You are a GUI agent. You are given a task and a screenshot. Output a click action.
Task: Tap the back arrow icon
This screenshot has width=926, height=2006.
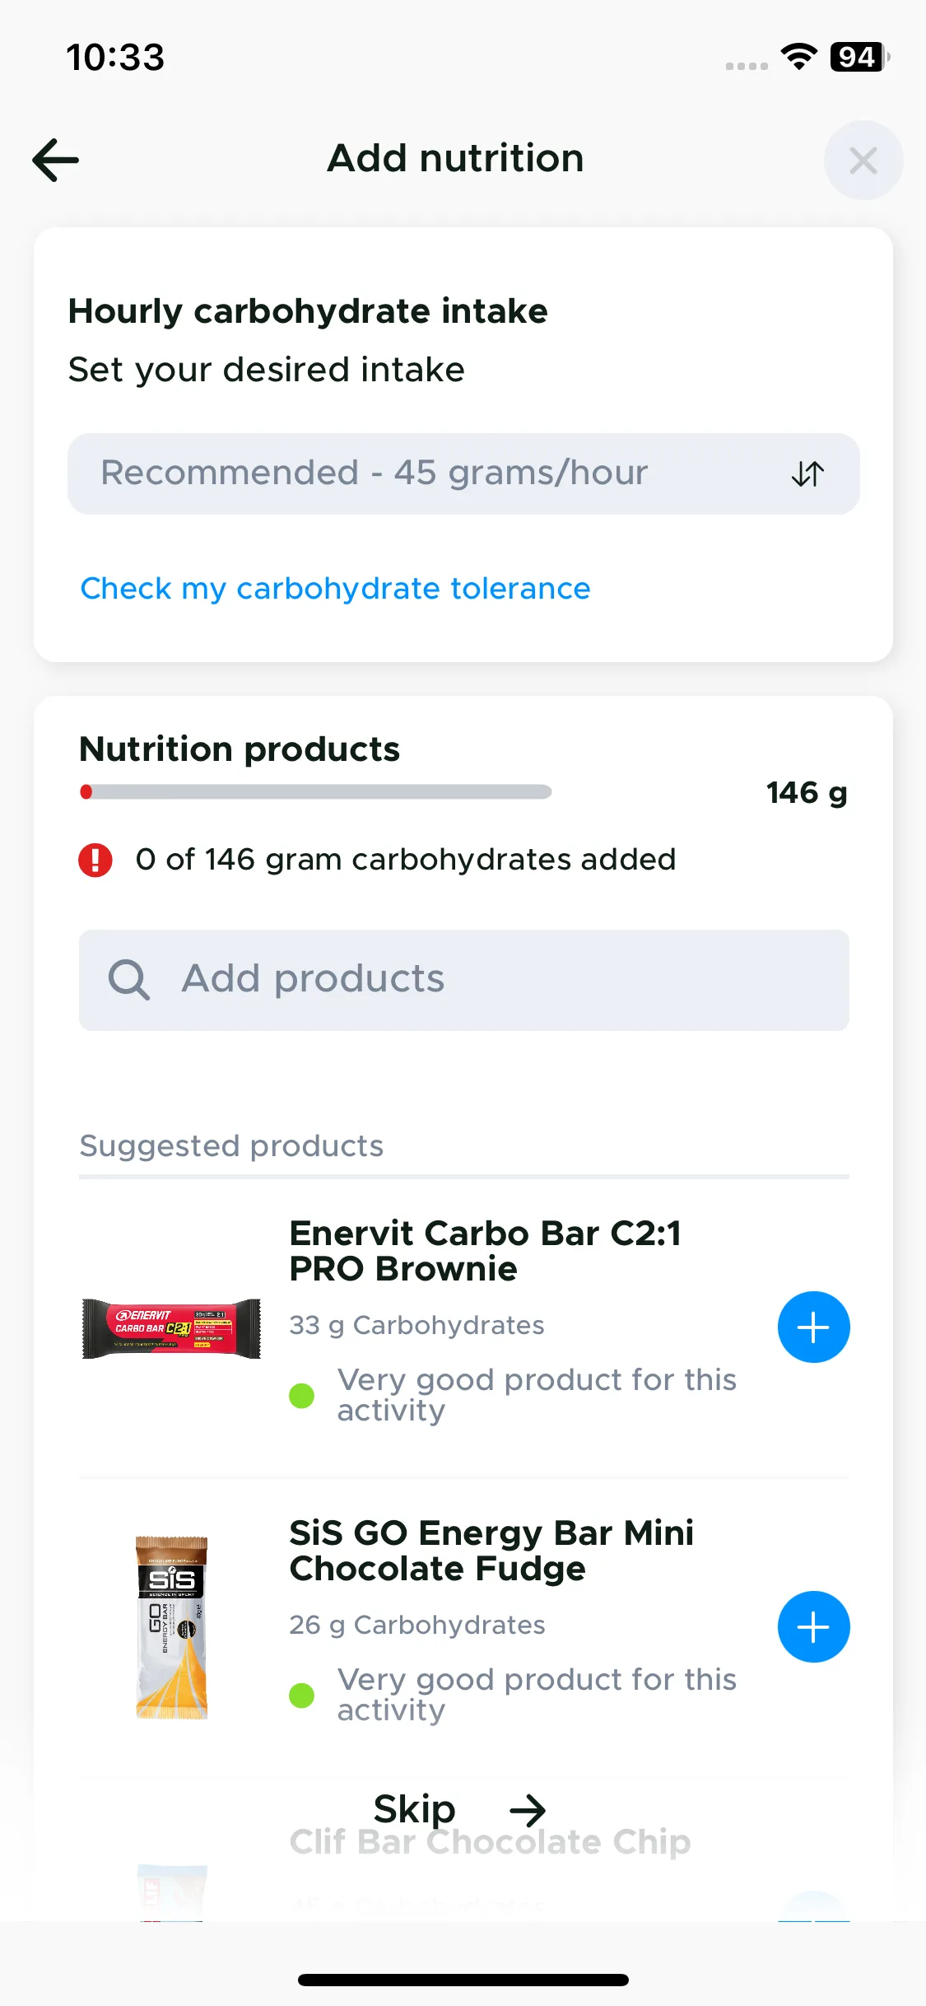click(x=56, y=160)
